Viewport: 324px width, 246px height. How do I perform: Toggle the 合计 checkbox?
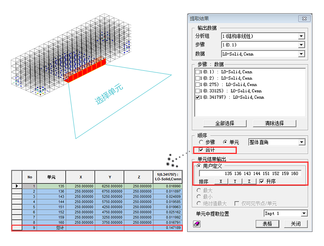point(201,150)
